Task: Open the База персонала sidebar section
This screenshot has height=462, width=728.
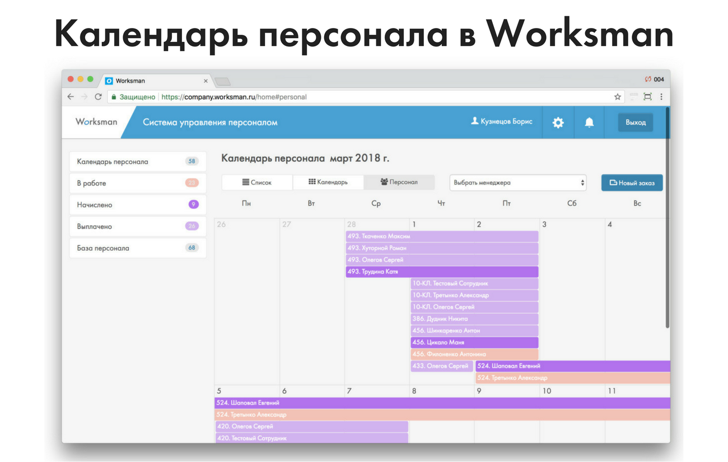Action: 138,248
